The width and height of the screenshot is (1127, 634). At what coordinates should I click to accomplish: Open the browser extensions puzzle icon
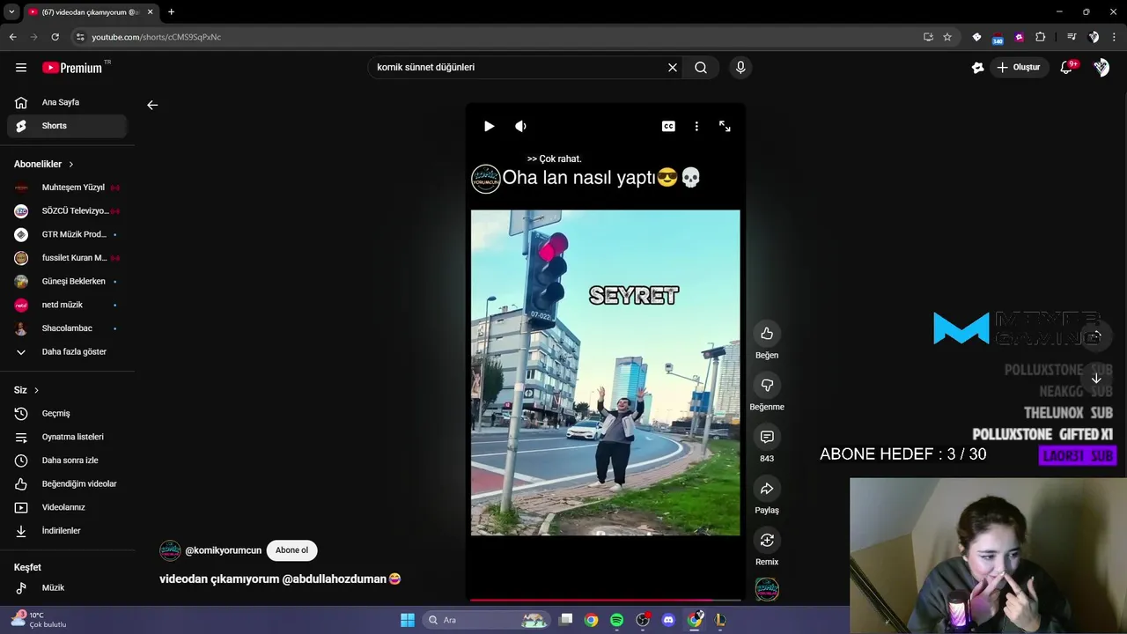1041,37
